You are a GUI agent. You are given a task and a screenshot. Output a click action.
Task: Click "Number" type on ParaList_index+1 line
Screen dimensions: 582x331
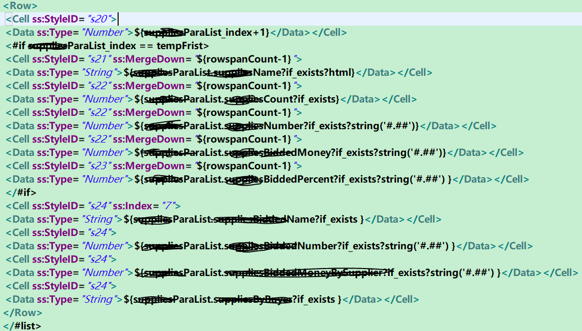(104, 33)
